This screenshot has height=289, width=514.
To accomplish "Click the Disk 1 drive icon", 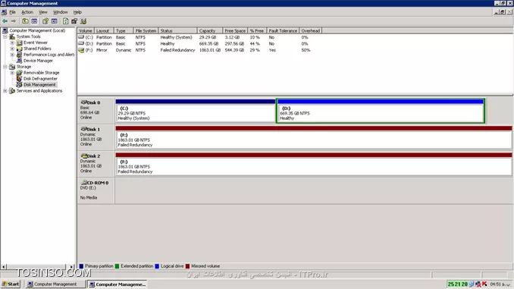I will coord(83,129).
